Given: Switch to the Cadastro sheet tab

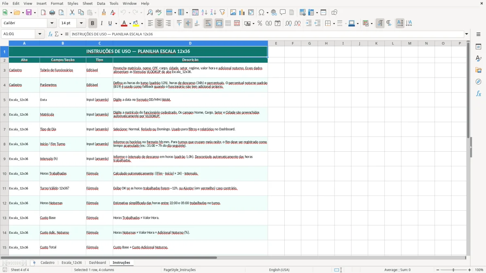Looking at the screenshot, I should point(47,262).
